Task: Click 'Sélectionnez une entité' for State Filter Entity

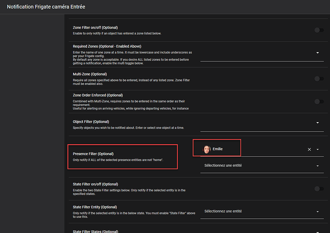Action: (x=223, y=212)
